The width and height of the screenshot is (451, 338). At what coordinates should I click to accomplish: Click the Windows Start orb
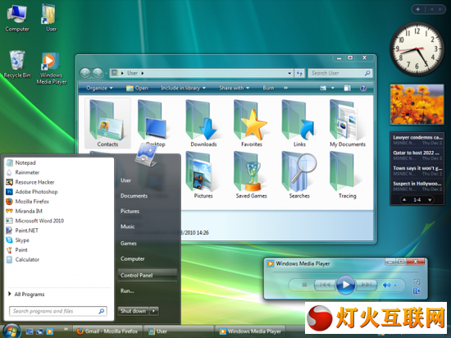point(11,331)
